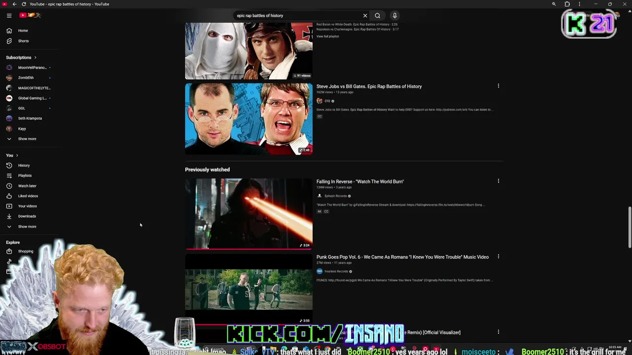Start voice search with microphone
Viewport: 632px width, 355px height.
tap(395, 15)
